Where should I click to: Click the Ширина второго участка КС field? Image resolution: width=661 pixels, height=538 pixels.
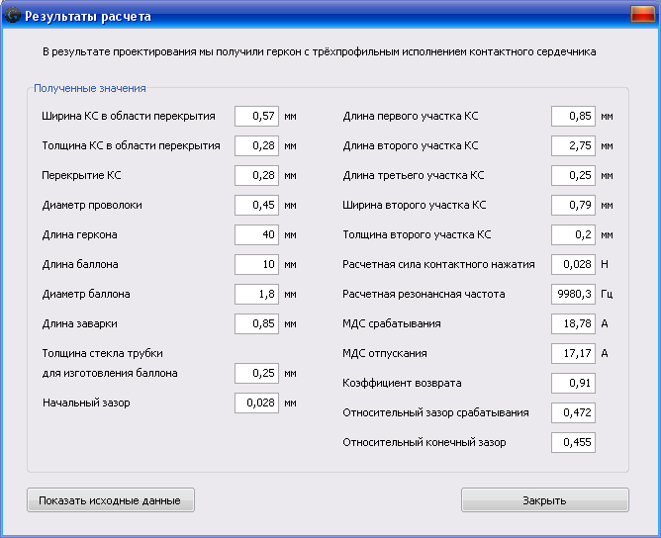coord(573,205)
